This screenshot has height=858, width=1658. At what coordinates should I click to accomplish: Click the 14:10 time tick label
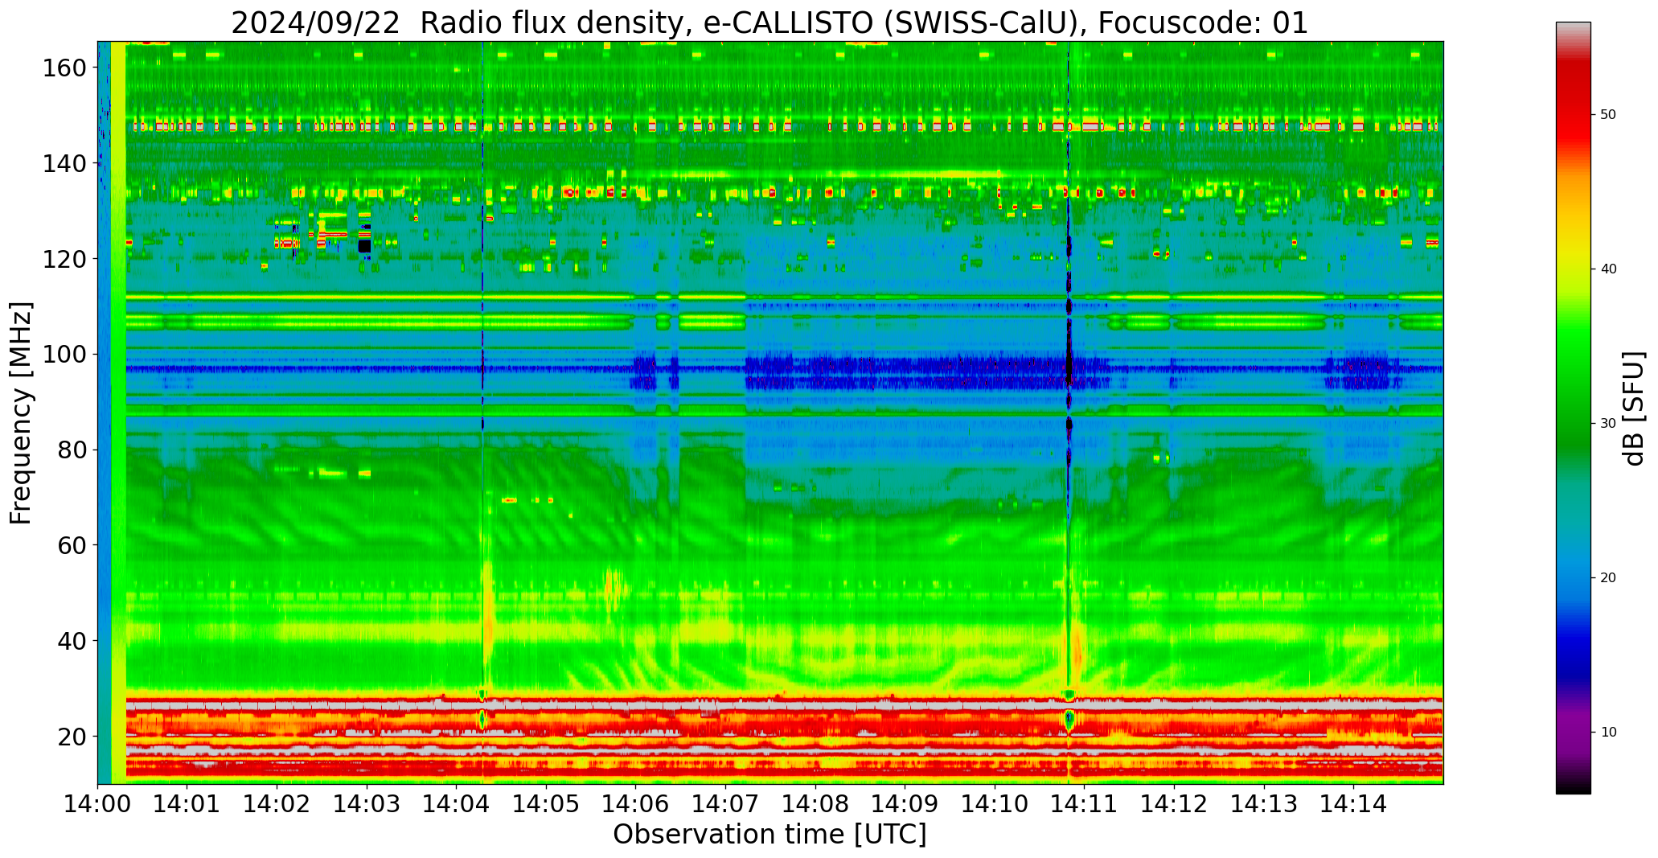(995, 803)
